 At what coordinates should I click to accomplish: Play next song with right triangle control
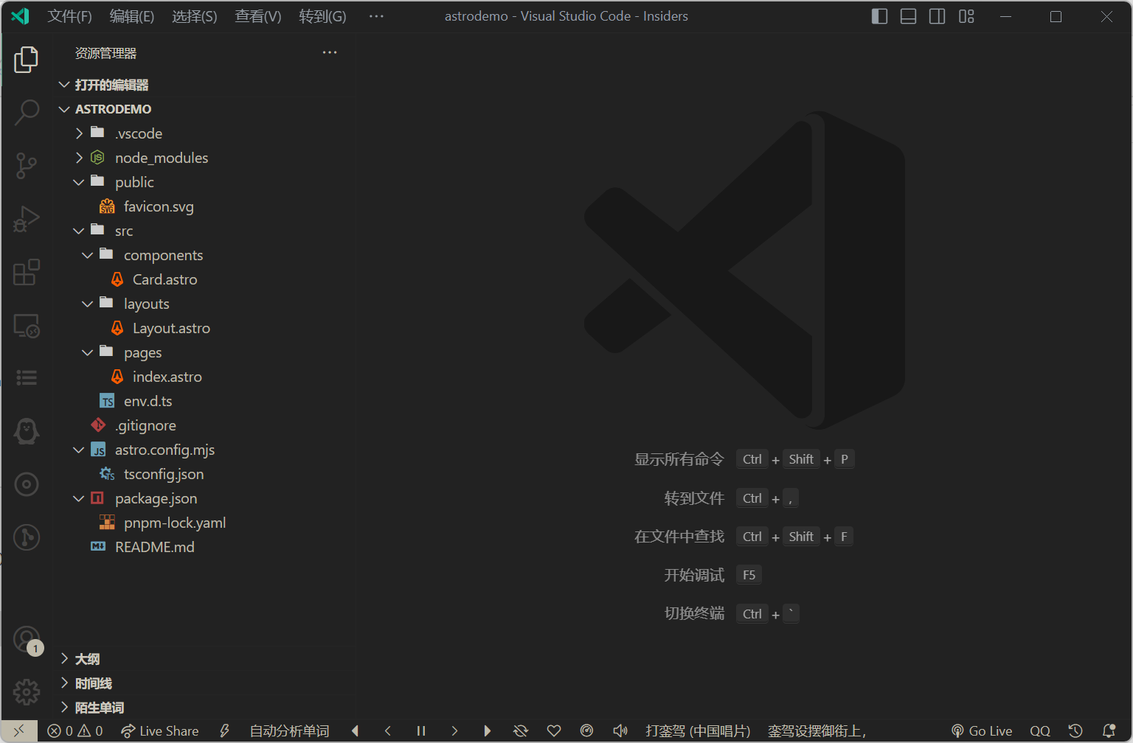(487, 730)
